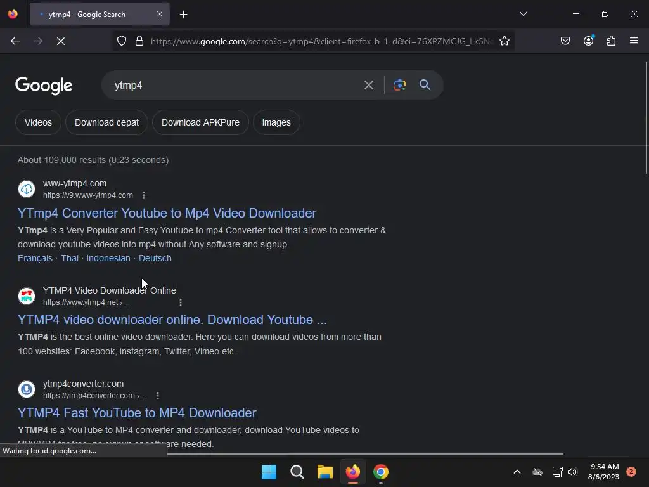
Task: Open the cloud sync-off tray icon
Action: coord(537,472)
